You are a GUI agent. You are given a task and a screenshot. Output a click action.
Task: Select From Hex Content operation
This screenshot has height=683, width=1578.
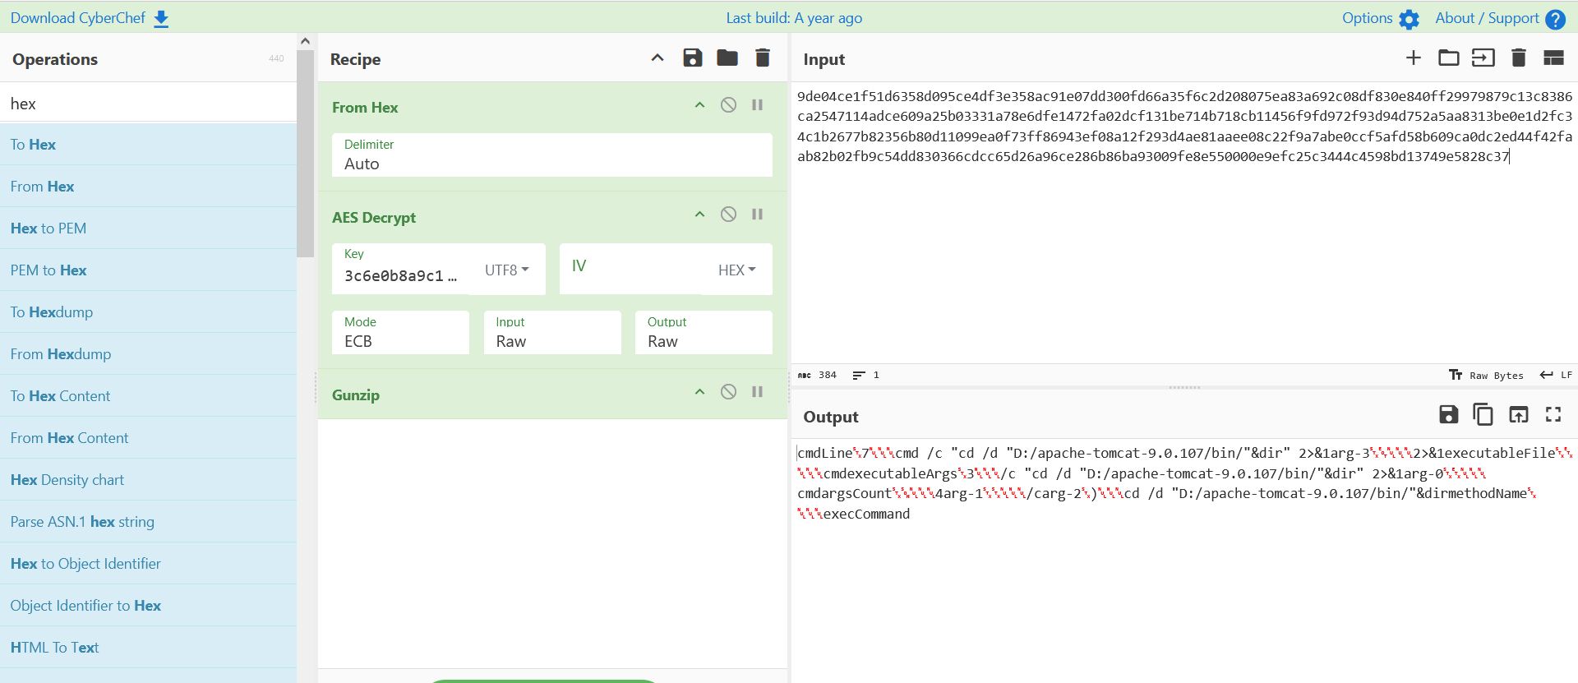pyautogui.click(x=148, y=438)
